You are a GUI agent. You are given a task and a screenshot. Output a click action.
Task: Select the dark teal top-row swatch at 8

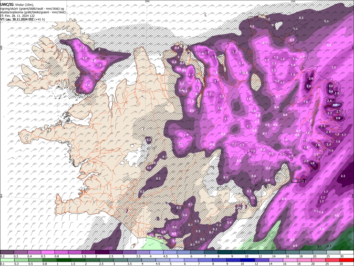click(x=224, y=252)
